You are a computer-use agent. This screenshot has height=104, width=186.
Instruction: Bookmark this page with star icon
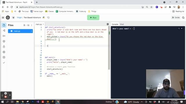click(x=151, y=7)
